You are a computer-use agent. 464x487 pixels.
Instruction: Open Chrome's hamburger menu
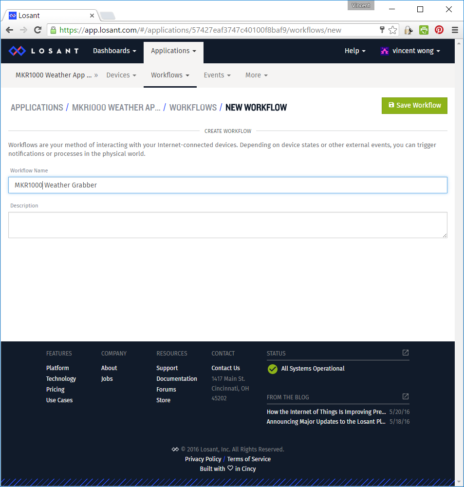click(x=455, y=30)
